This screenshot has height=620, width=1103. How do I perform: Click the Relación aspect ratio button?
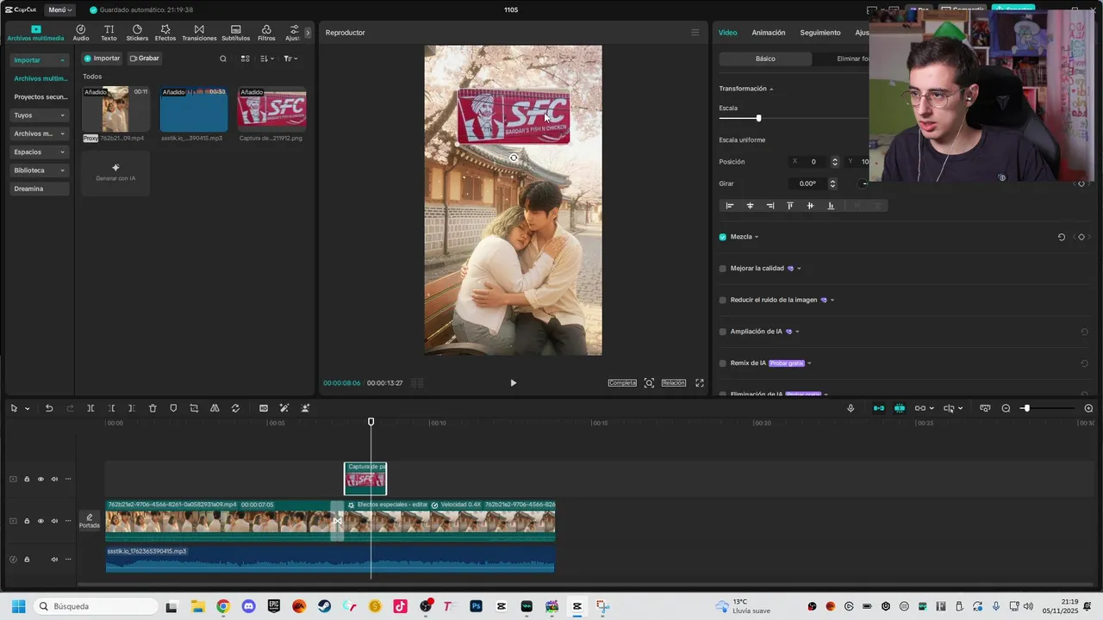tap(674, 383)
